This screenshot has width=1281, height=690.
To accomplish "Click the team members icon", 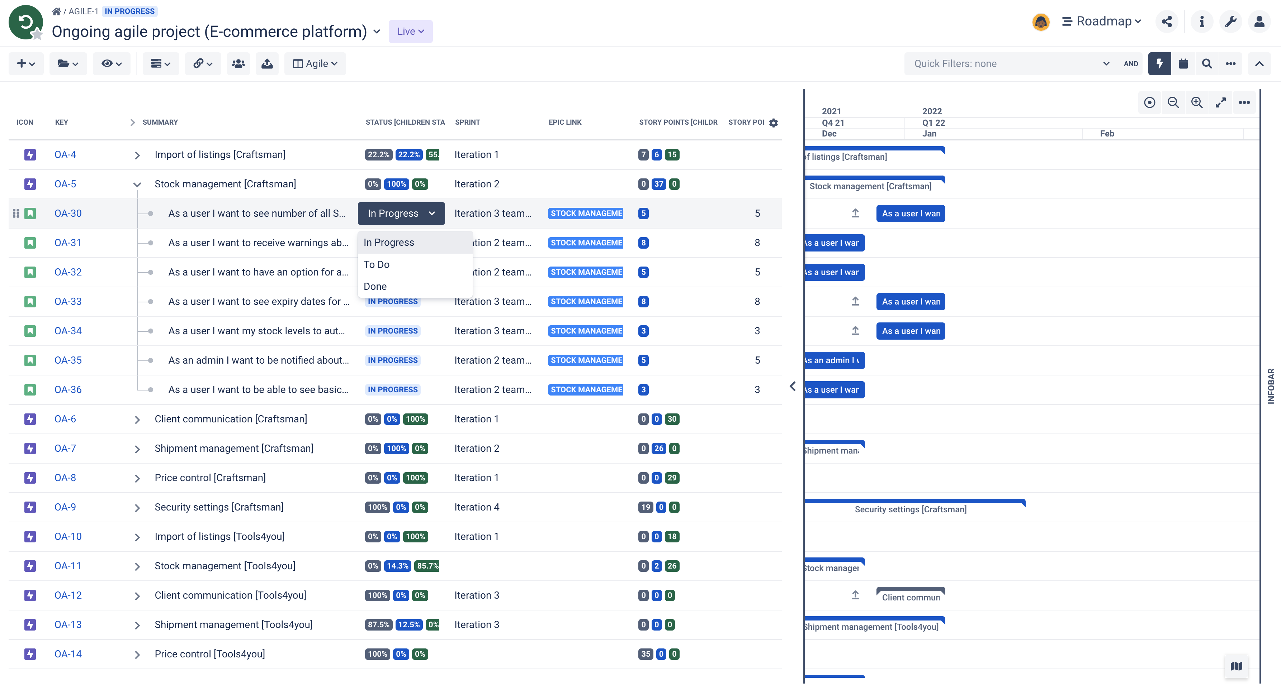I will pos(238,63).
